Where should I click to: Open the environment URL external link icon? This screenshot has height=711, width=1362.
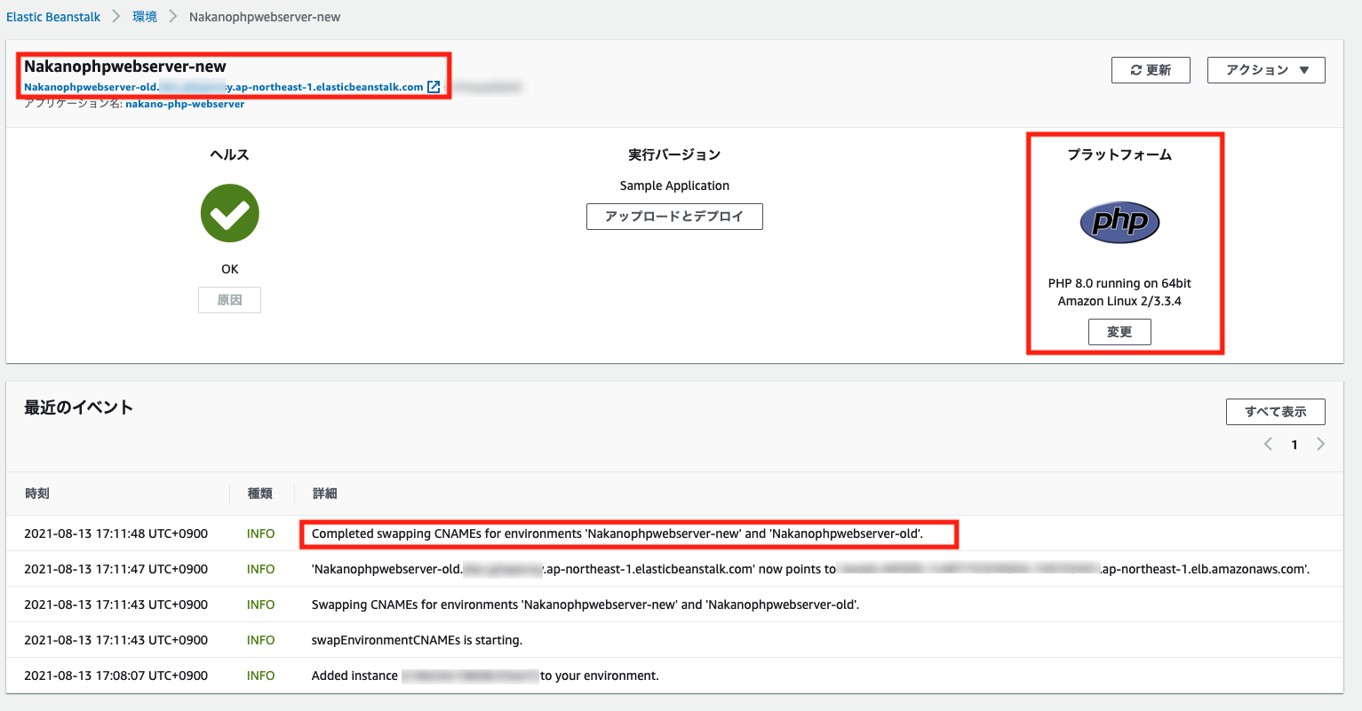click(434, 87)
